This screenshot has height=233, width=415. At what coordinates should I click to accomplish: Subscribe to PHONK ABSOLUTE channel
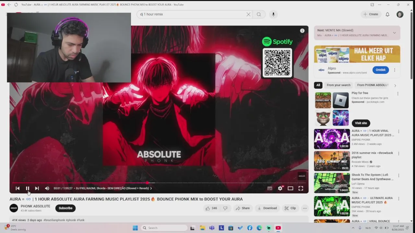(x=65, y=208)
